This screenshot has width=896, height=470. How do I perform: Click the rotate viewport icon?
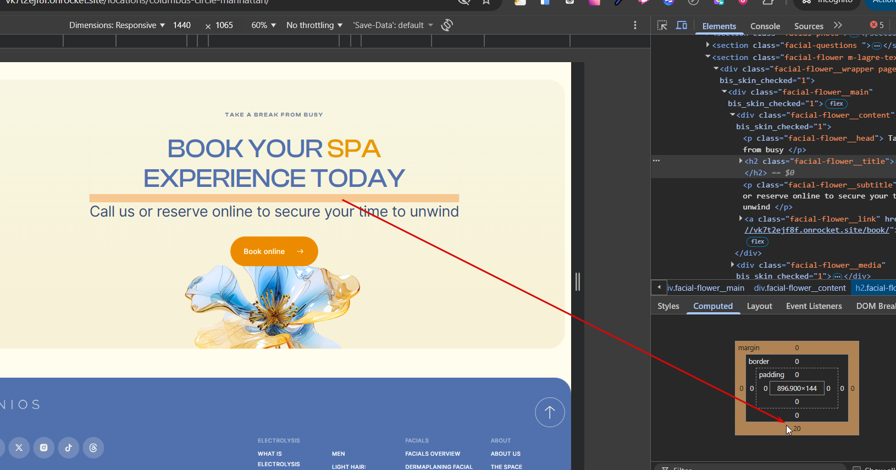pos(447,25)
